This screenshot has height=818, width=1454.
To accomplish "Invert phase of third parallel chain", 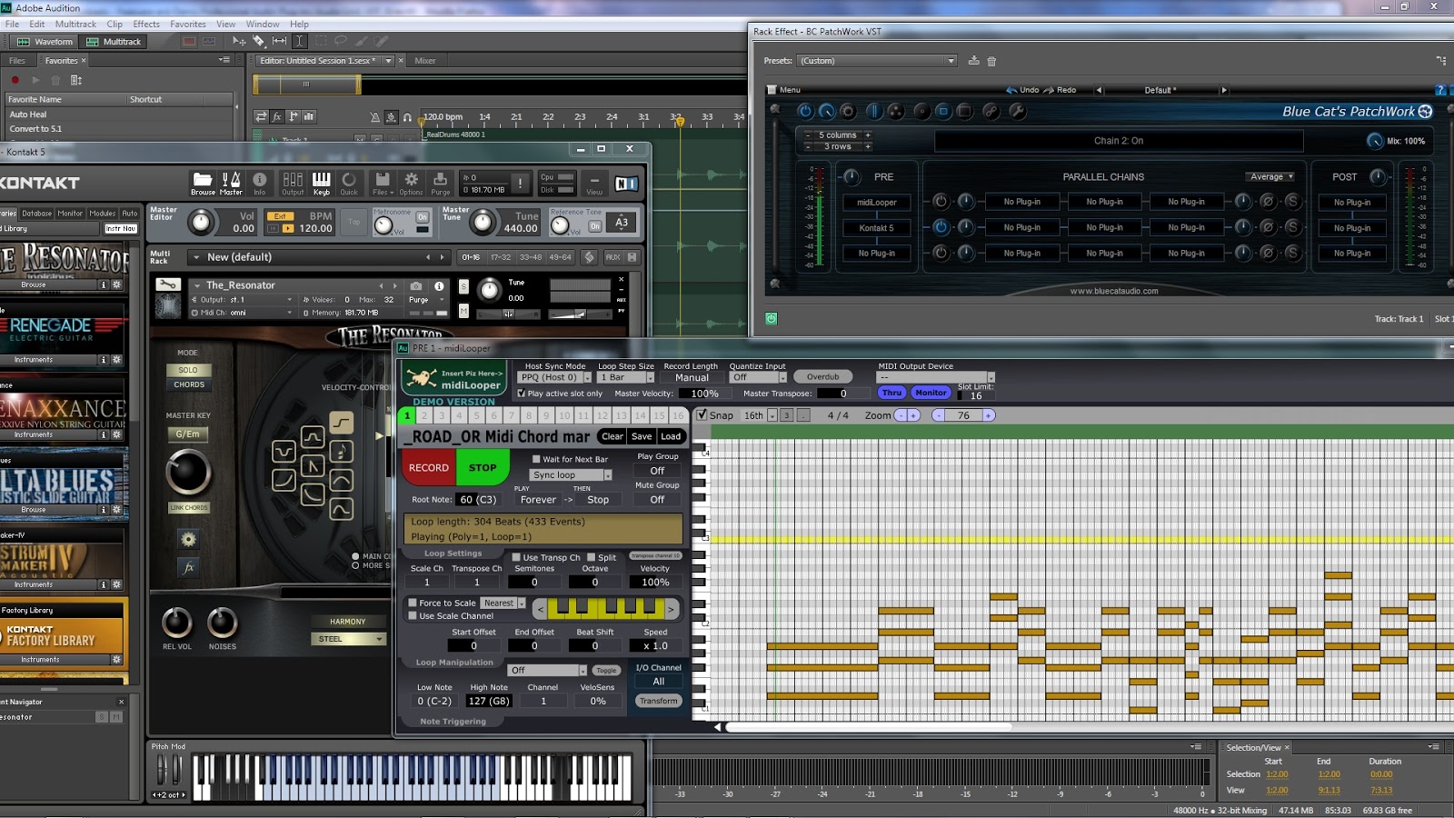I will point(1268,253).
